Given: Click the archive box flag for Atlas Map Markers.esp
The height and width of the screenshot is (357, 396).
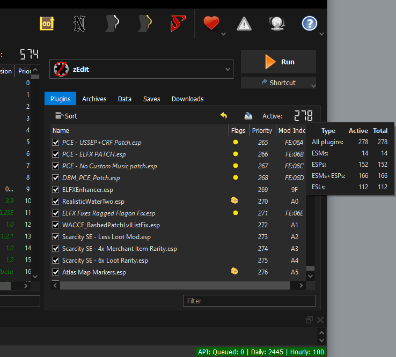Looking at the screenshot, I should point(234,271).
